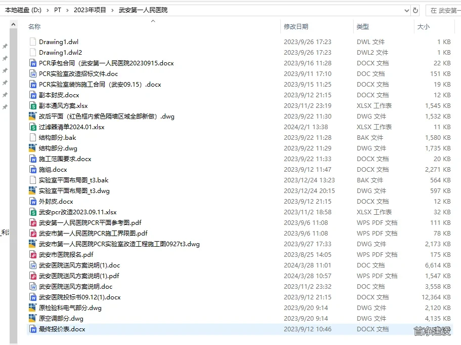The image size is (461, 345).
Task: Click the 原检验科电气部分.dwg CAD icon
Action: [32, 308]
